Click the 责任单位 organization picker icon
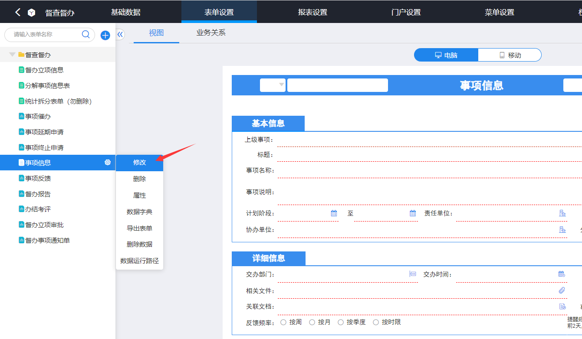Image resolution: width=582 pixels, height=339 pixels. (x=562, y=213)
